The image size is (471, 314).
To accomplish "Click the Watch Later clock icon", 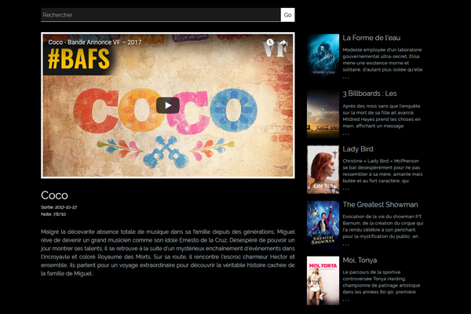I will coord(270,42).
